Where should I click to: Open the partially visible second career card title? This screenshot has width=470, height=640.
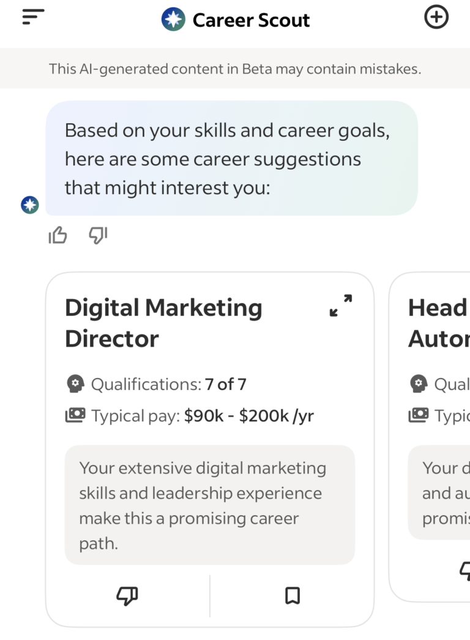click(x=438, y=323)
